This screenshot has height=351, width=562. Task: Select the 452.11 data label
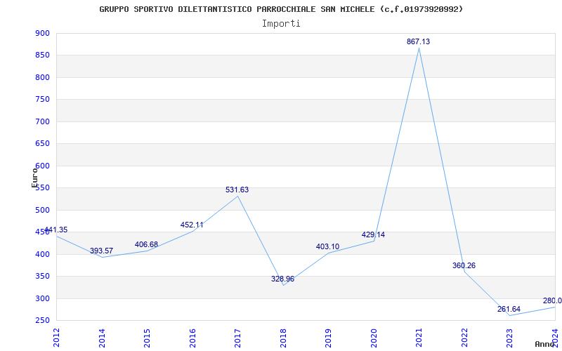192,225
